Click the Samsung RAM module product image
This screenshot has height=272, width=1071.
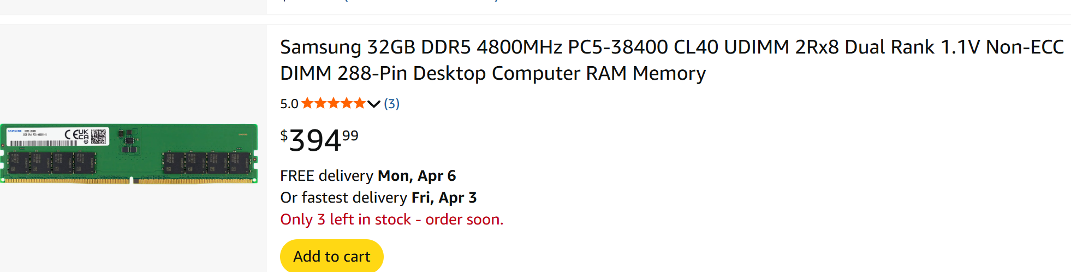pos(129,153)
